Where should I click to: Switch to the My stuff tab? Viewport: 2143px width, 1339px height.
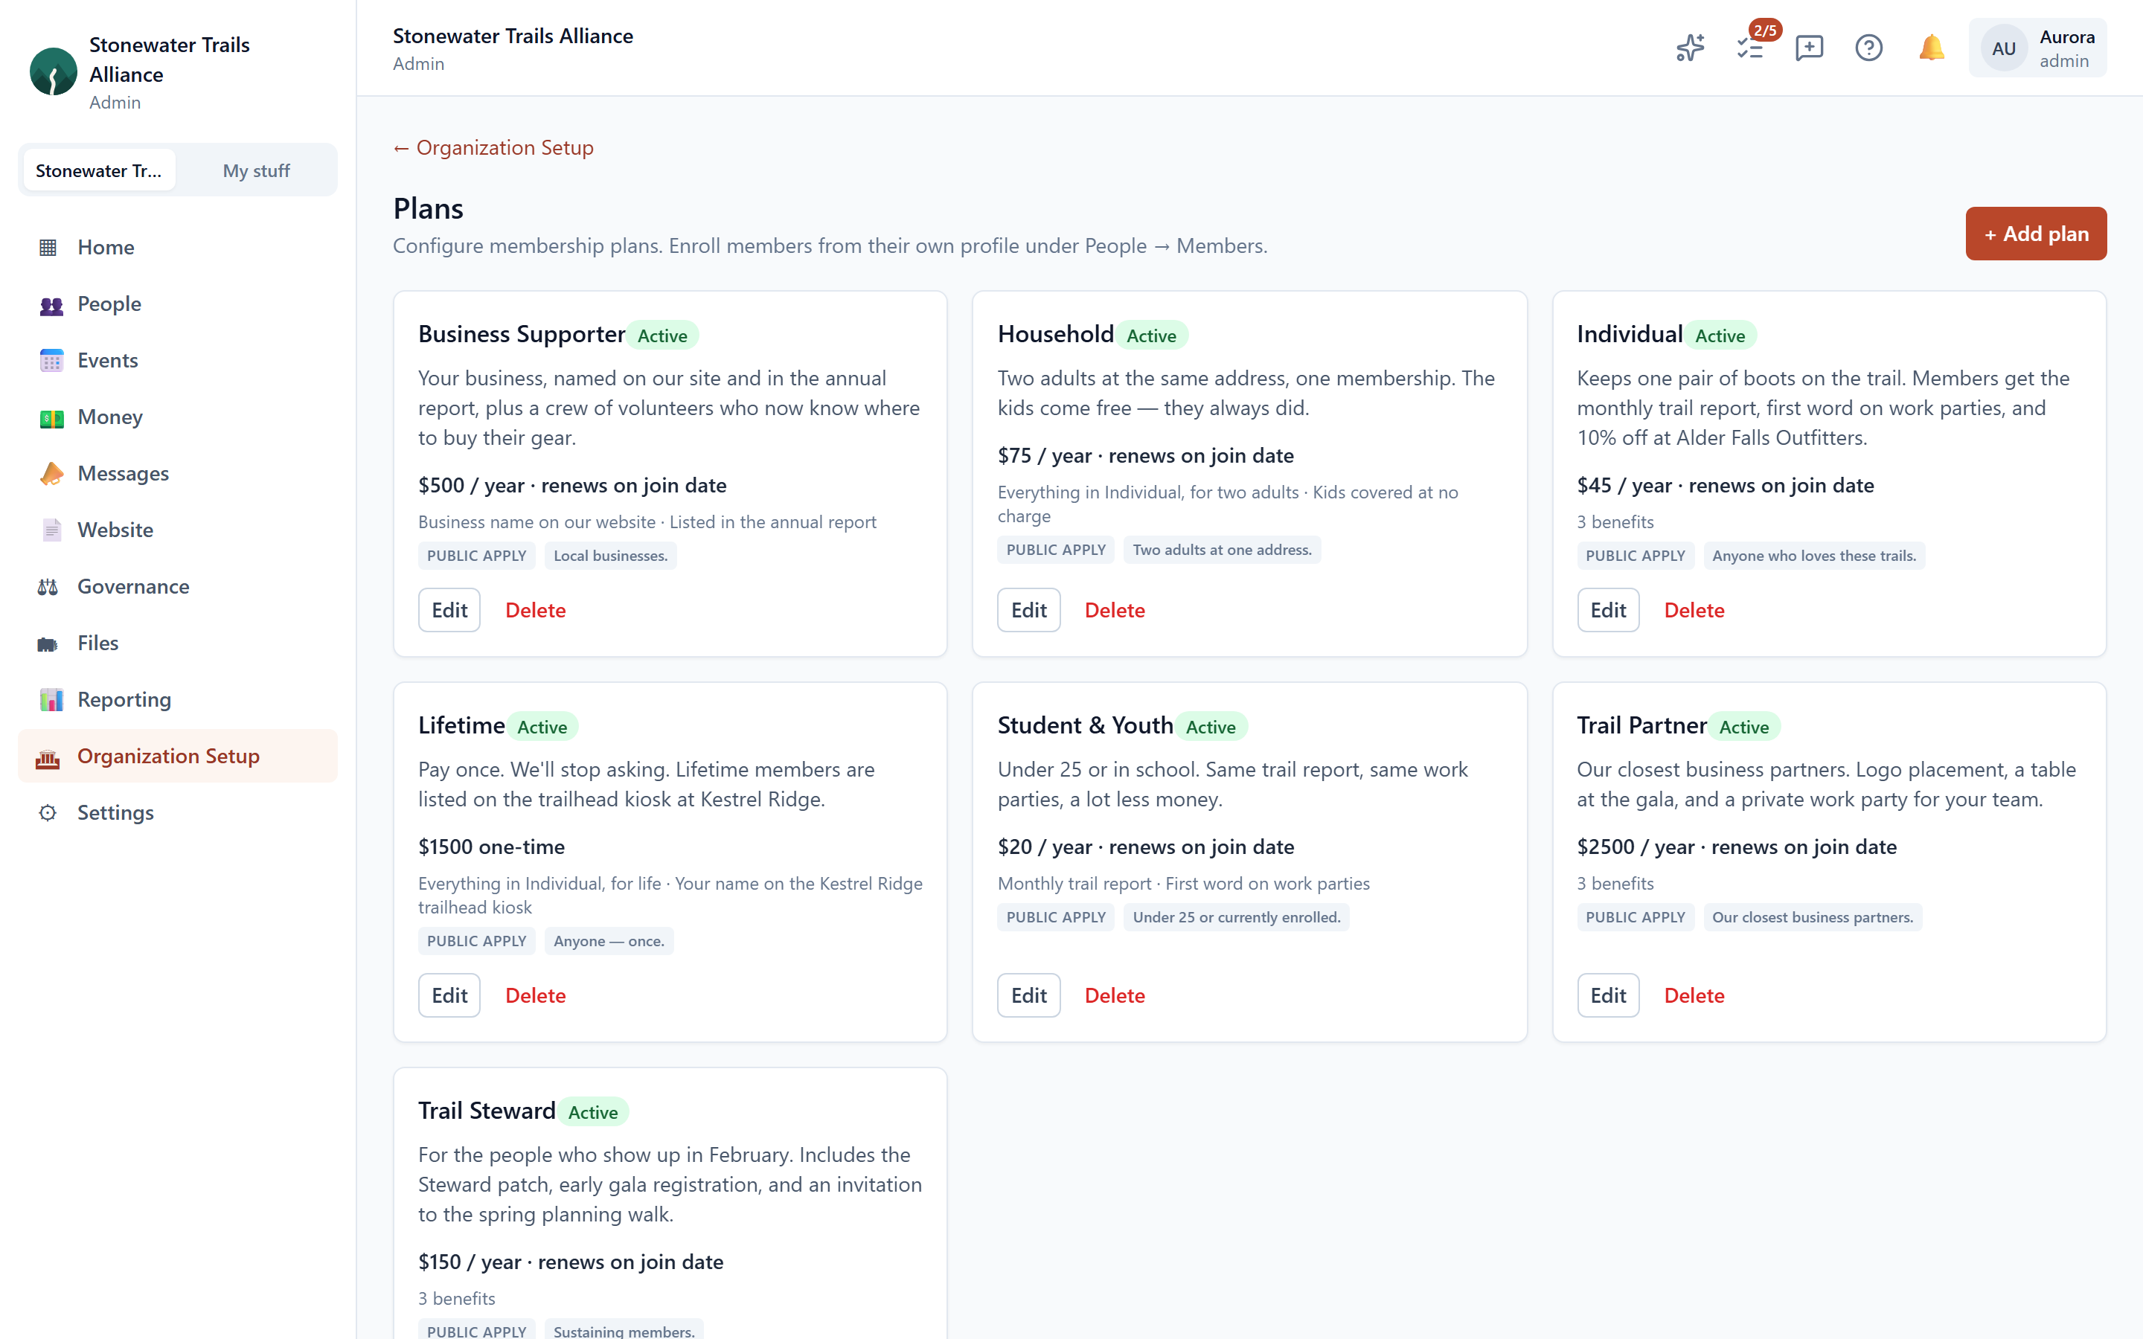pos(256,170)
